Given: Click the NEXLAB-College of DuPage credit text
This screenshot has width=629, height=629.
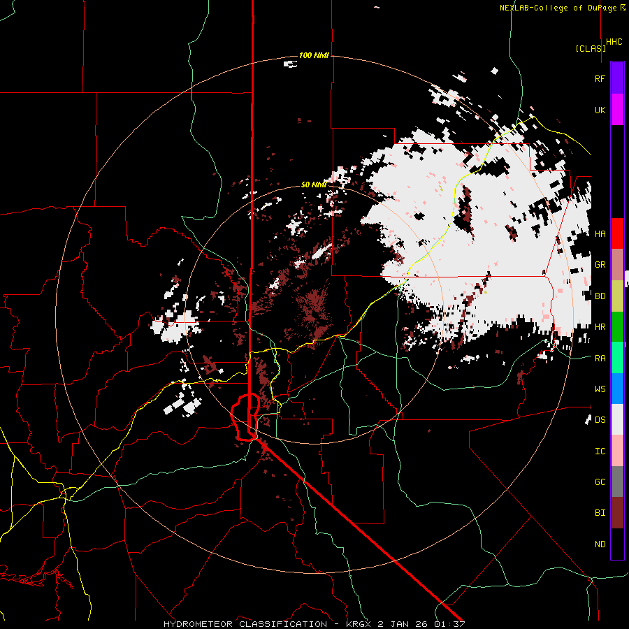Looking at the screenshot, I should tap(558, 8).
